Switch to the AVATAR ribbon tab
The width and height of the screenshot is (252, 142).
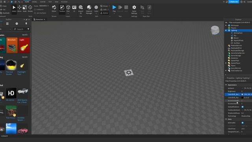(43, 2)
